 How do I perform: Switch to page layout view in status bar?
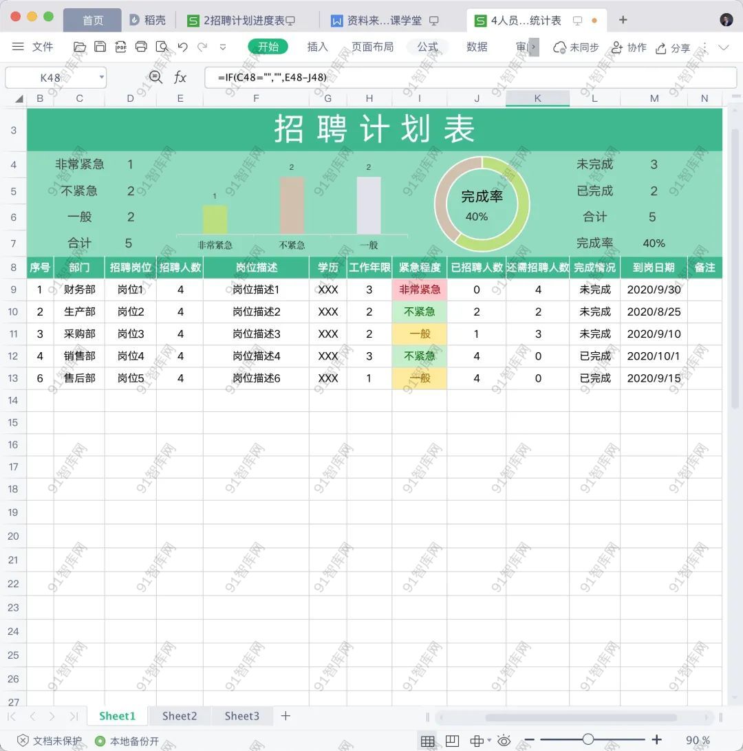[452, 740]
